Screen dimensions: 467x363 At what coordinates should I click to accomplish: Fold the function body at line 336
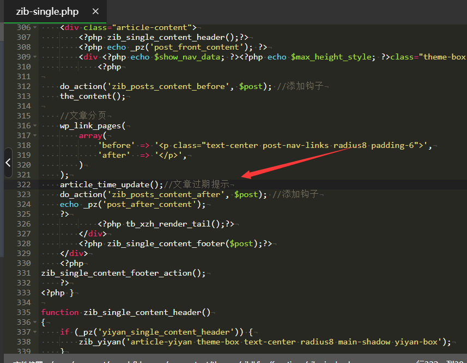(35, 322)
